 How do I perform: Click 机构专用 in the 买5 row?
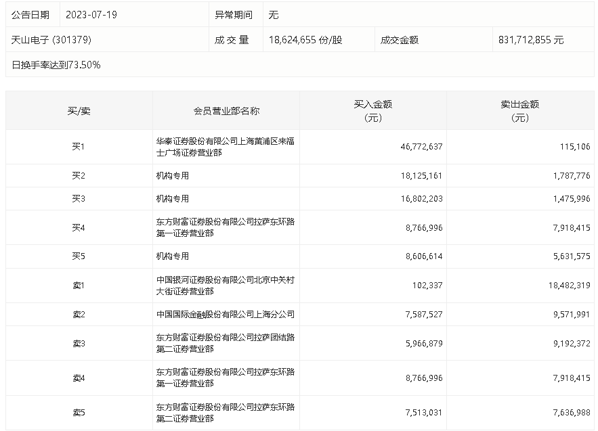172,256
